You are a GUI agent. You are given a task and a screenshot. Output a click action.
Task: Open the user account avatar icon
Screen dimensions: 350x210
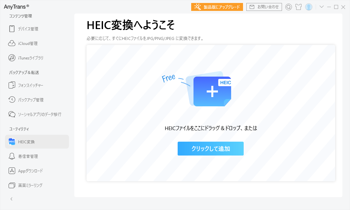309,7
